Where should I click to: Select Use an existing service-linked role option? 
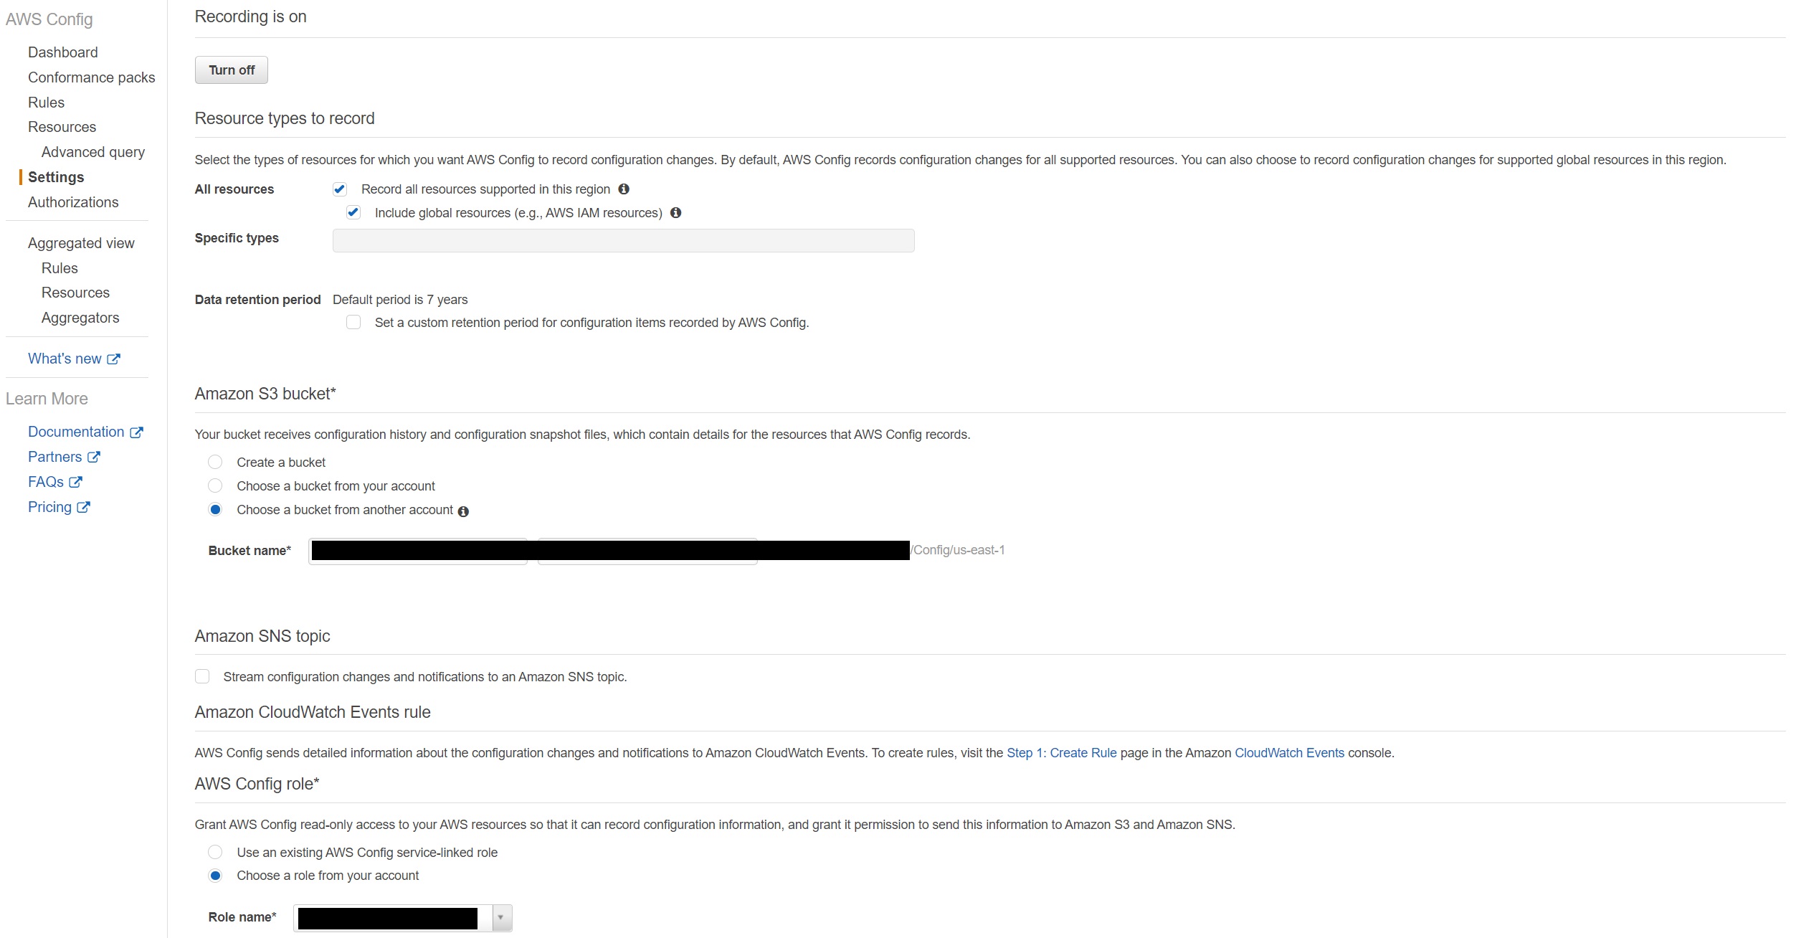pos(215,853)
